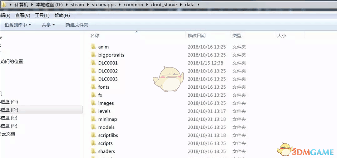Click the scripts folder name
Image resolution: width=337 pixels, height=158 pixels.
tap(105, 143)
